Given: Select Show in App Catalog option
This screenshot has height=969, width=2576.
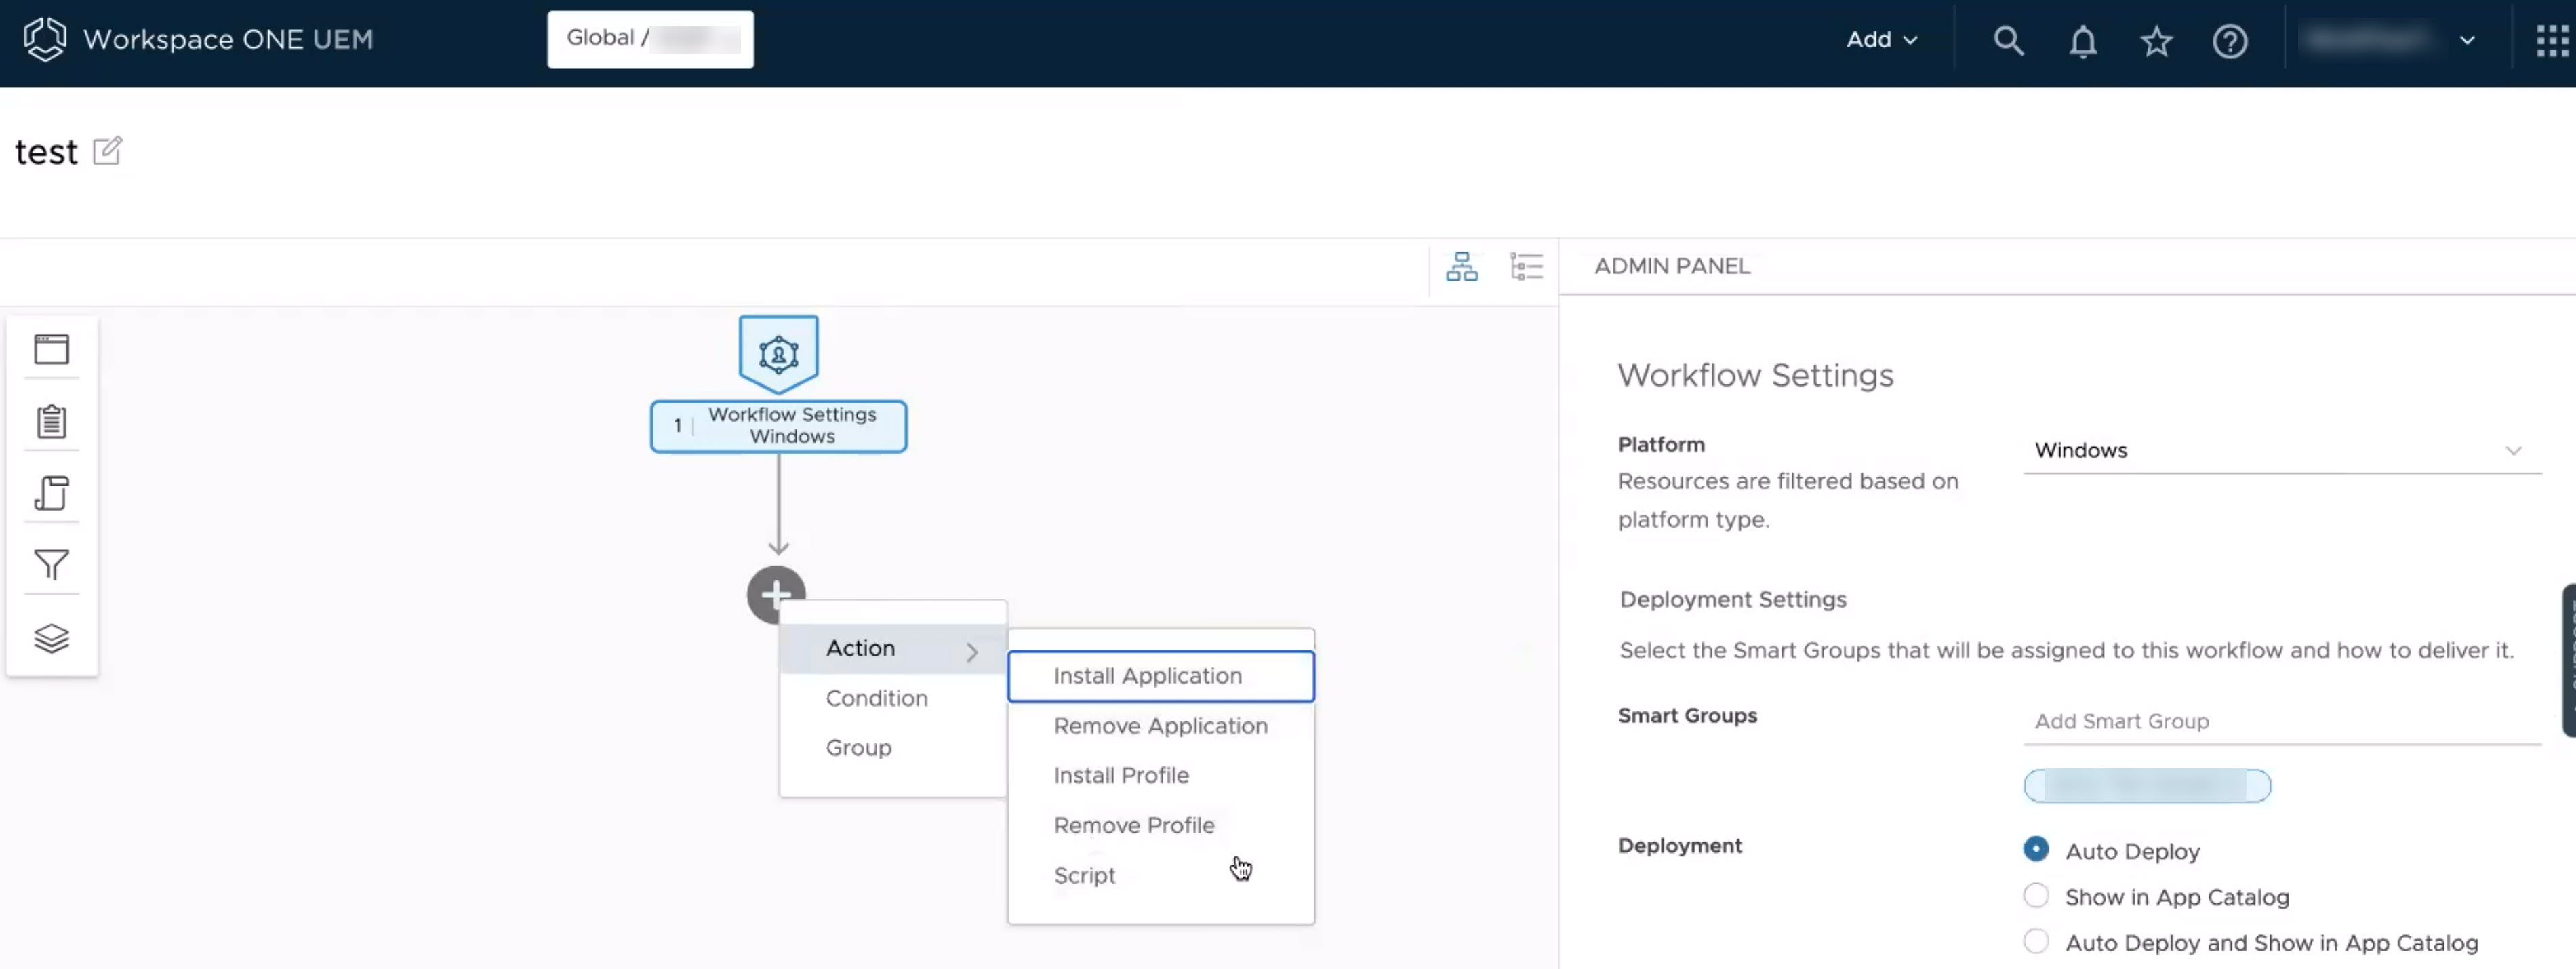Looking at the screenshot, I should click(2035, 895).
